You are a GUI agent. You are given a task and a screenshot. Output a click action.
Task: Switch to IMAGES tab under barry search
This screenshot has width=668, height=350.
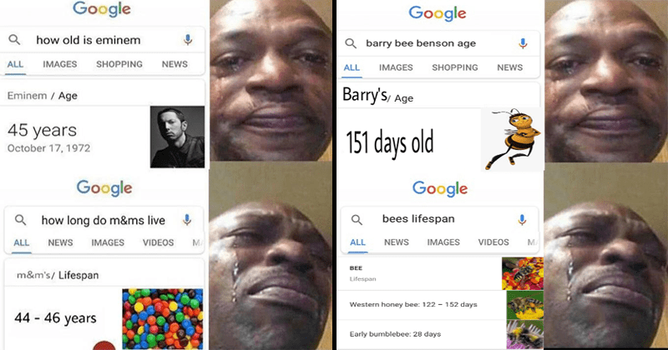396,67
